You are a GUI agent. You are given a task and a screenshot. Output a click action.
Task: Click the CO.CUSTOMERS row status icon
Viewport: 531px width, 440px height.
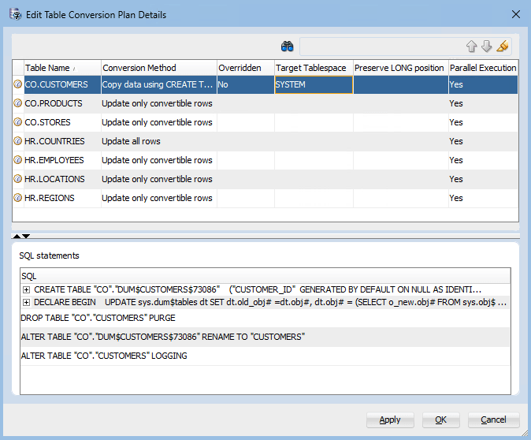click(x=17, y=84)
